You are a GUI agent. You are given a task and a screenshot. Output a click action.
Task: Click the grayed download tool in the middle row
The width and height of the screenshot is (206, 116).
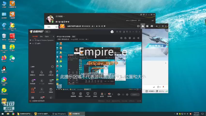(x=42, y=81)
